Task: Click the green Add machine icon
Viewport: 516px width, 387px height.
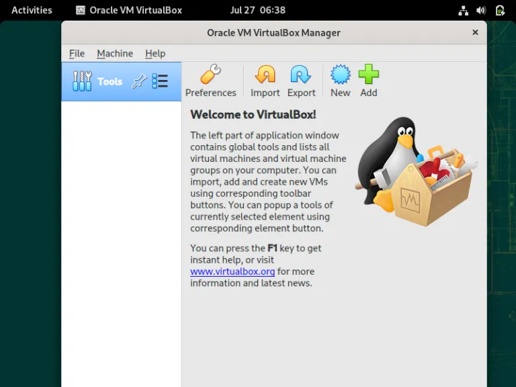Action: point(369,81)
